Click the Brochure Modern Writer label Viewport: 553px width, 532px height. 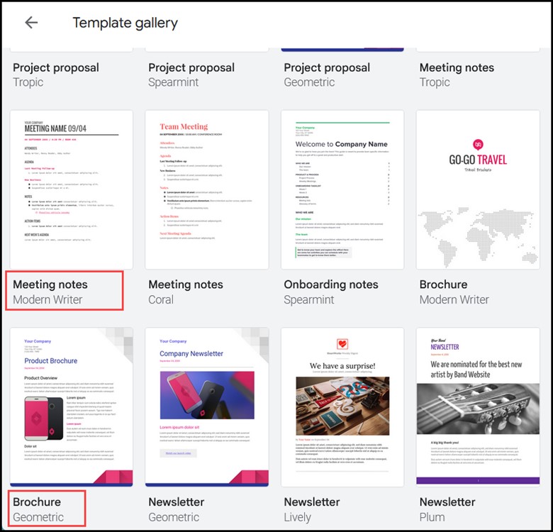[x=454, y=292]
